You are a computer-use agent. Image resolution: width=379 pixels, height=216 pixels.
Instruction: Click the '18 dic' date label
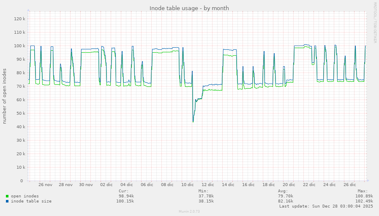(269, 185)
